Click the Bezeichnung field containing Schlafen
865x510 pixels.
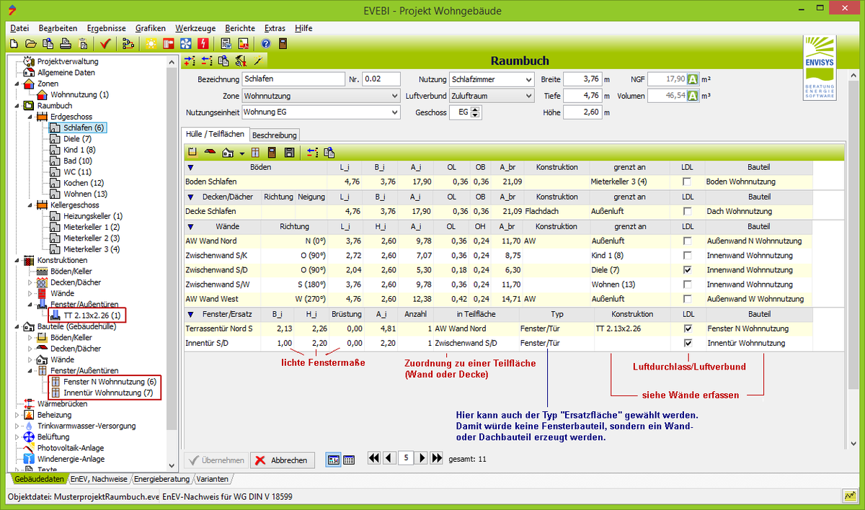[x=293, y=79]
